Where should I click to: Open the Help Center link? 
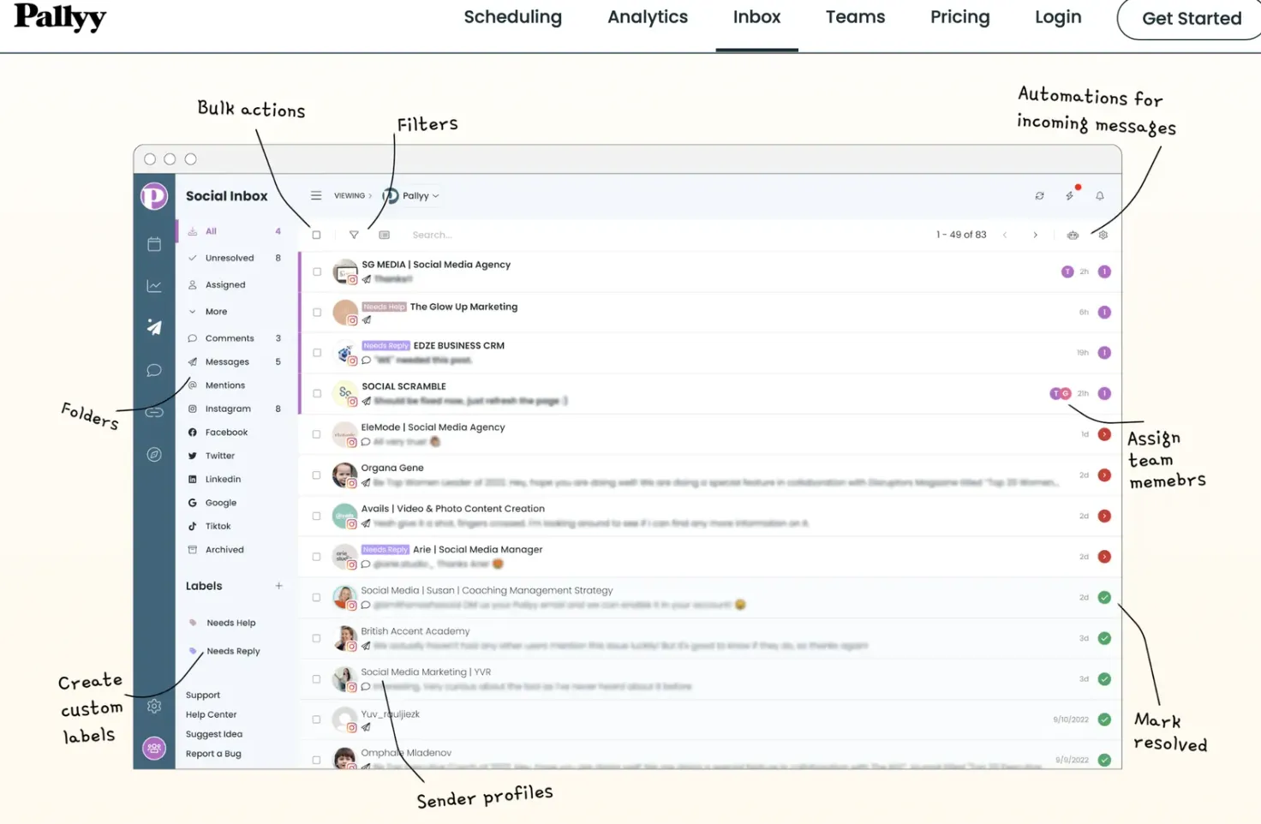click(x=212, y=714)
